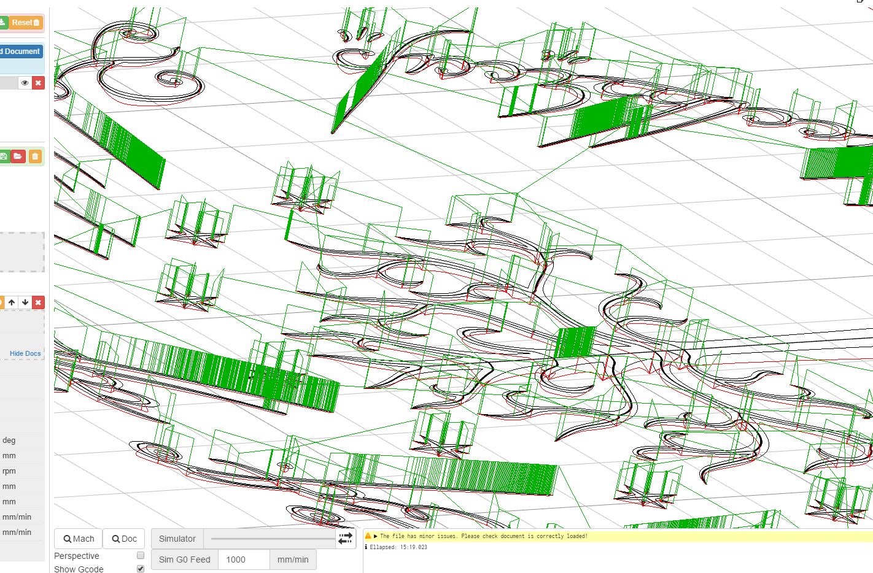Click the 'Ellapsed: 15:19.023' log line
This screenshot has width=873, height=573.
398,547
